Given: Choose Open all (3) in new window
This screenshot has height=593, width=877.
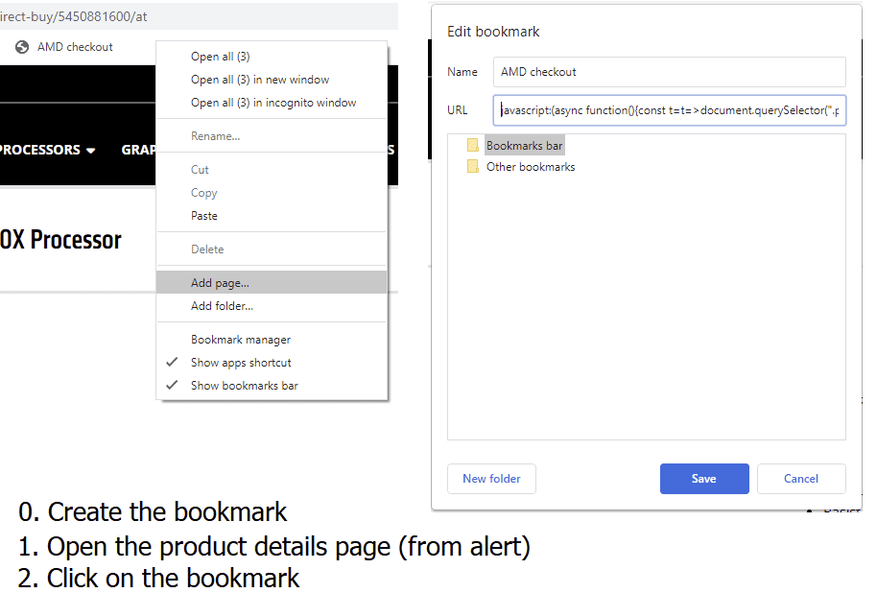Looking at the screenshot, I should click(259, 80).
